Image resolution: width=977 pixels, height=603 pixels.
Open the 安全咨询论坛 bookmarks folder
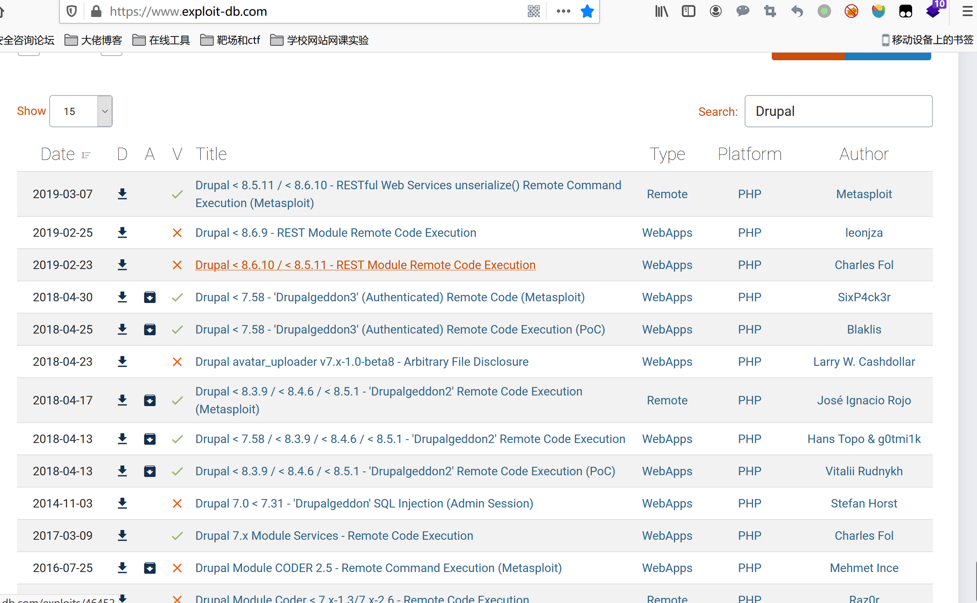pyautogui.click(x=26, y=40)
